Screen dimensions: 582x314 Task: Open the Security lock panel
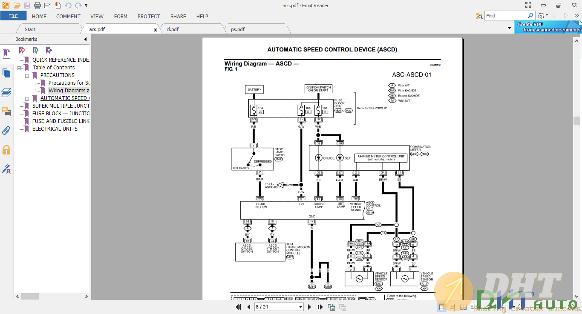(6, 150)
